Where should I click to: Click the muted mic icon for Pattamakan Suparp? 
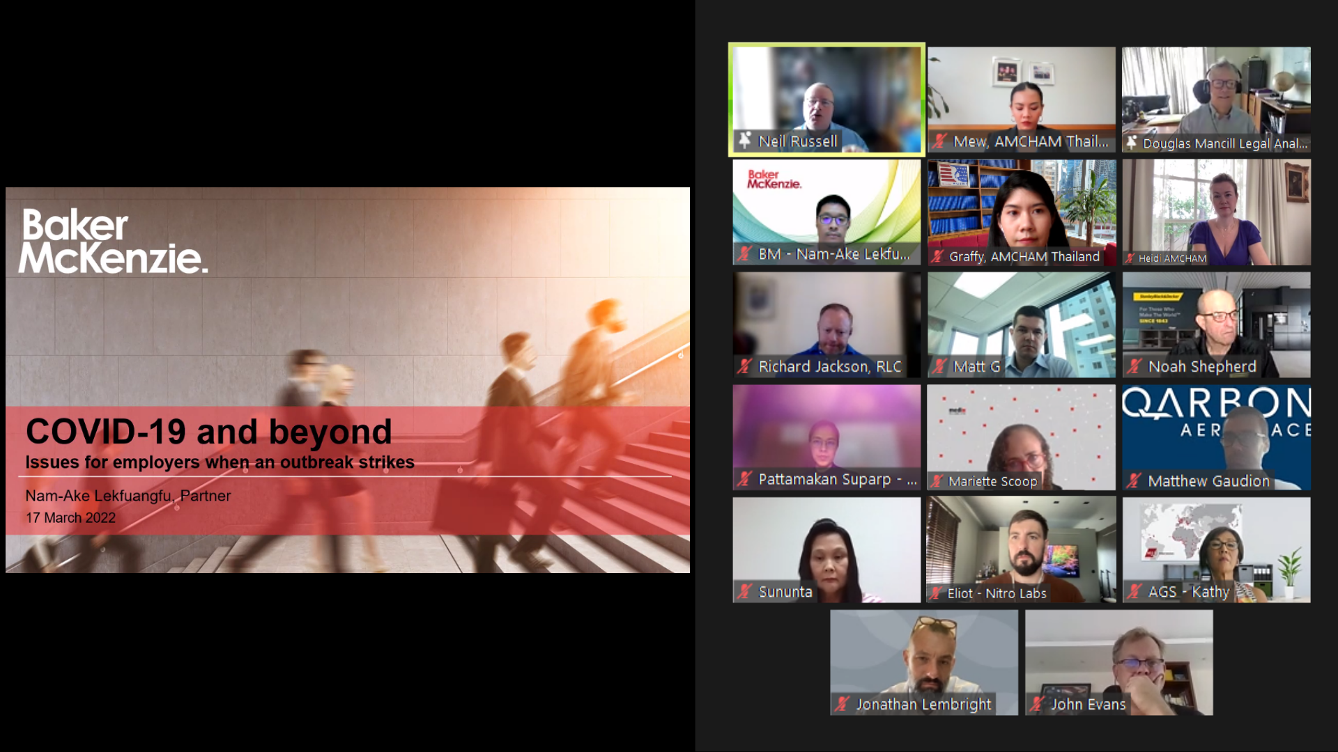click(x=745, y=479)
